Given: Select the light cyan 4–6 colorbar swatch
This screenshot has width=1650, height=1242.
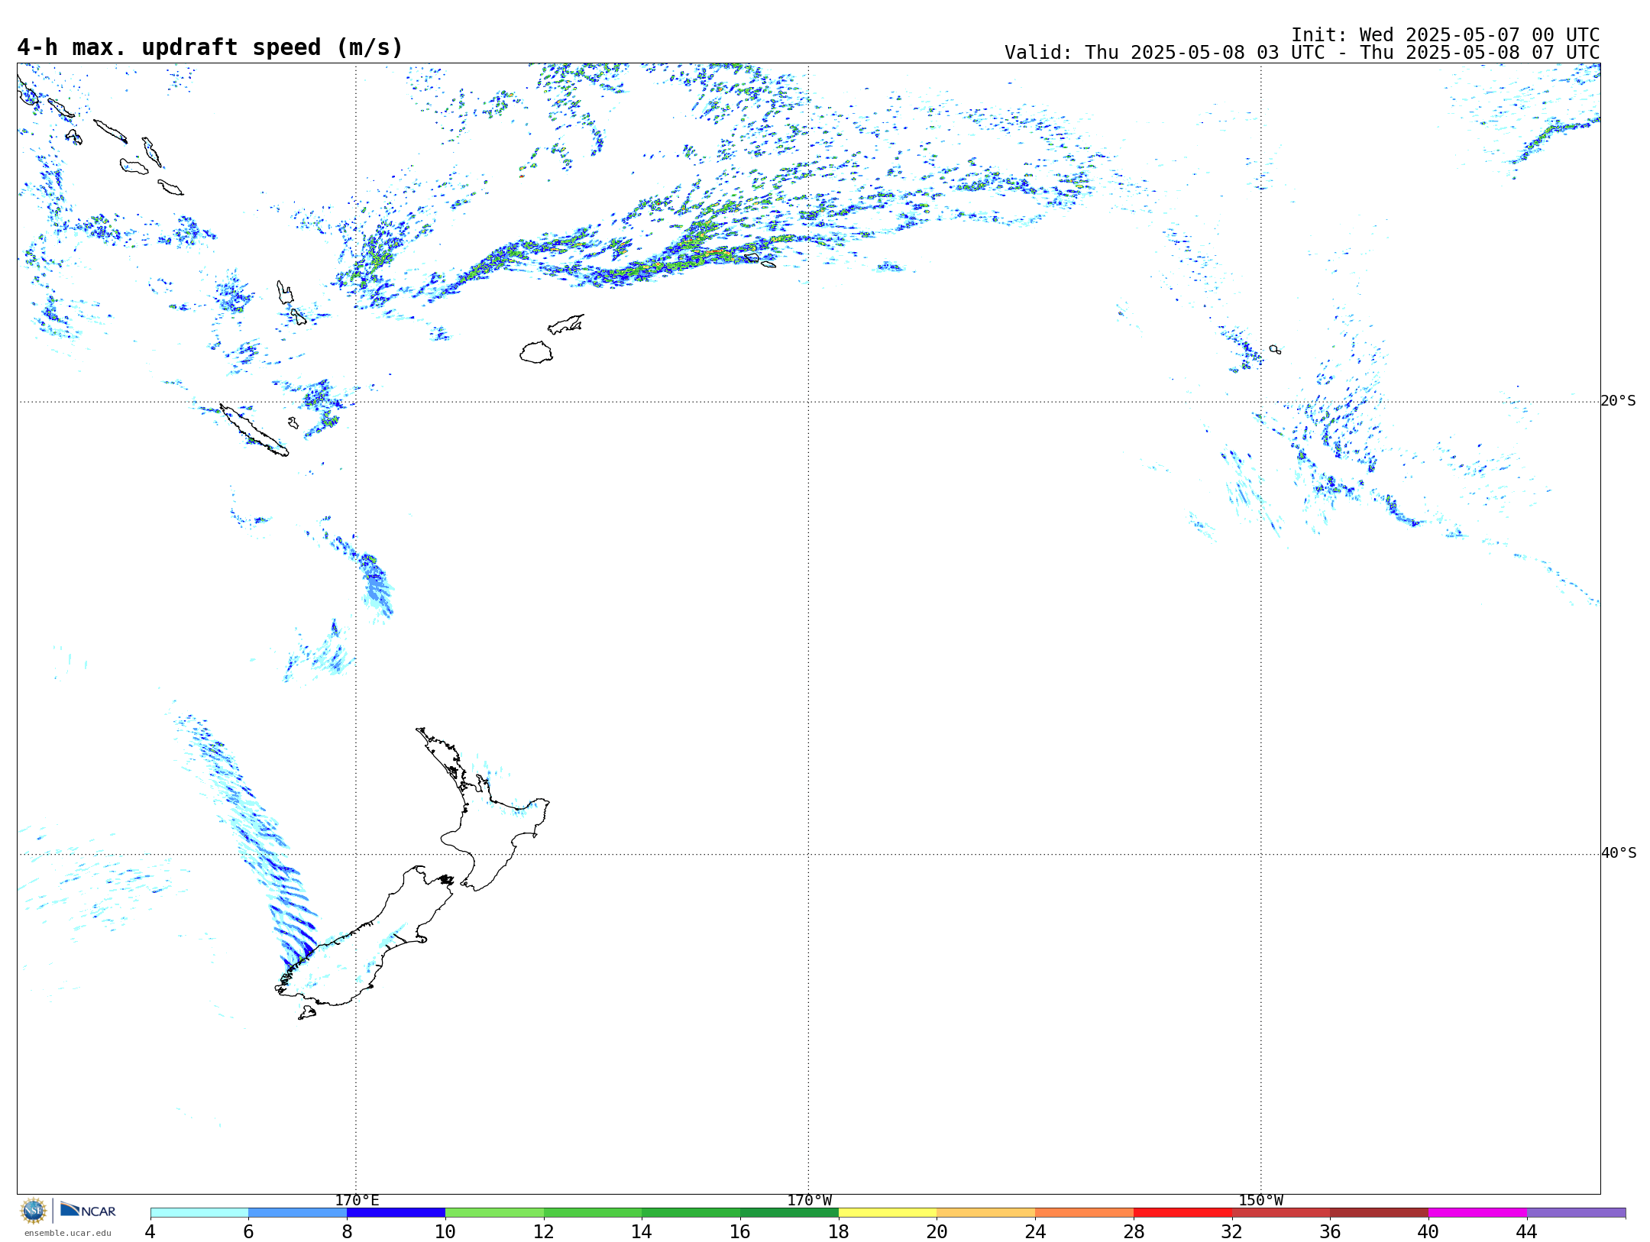Looking at the screenshot, I should [x=199, y=1213].
